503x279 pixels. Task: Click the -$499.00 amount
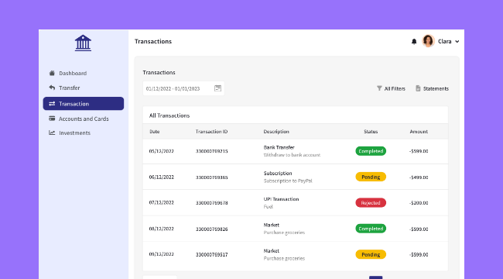tap(419, 177)
